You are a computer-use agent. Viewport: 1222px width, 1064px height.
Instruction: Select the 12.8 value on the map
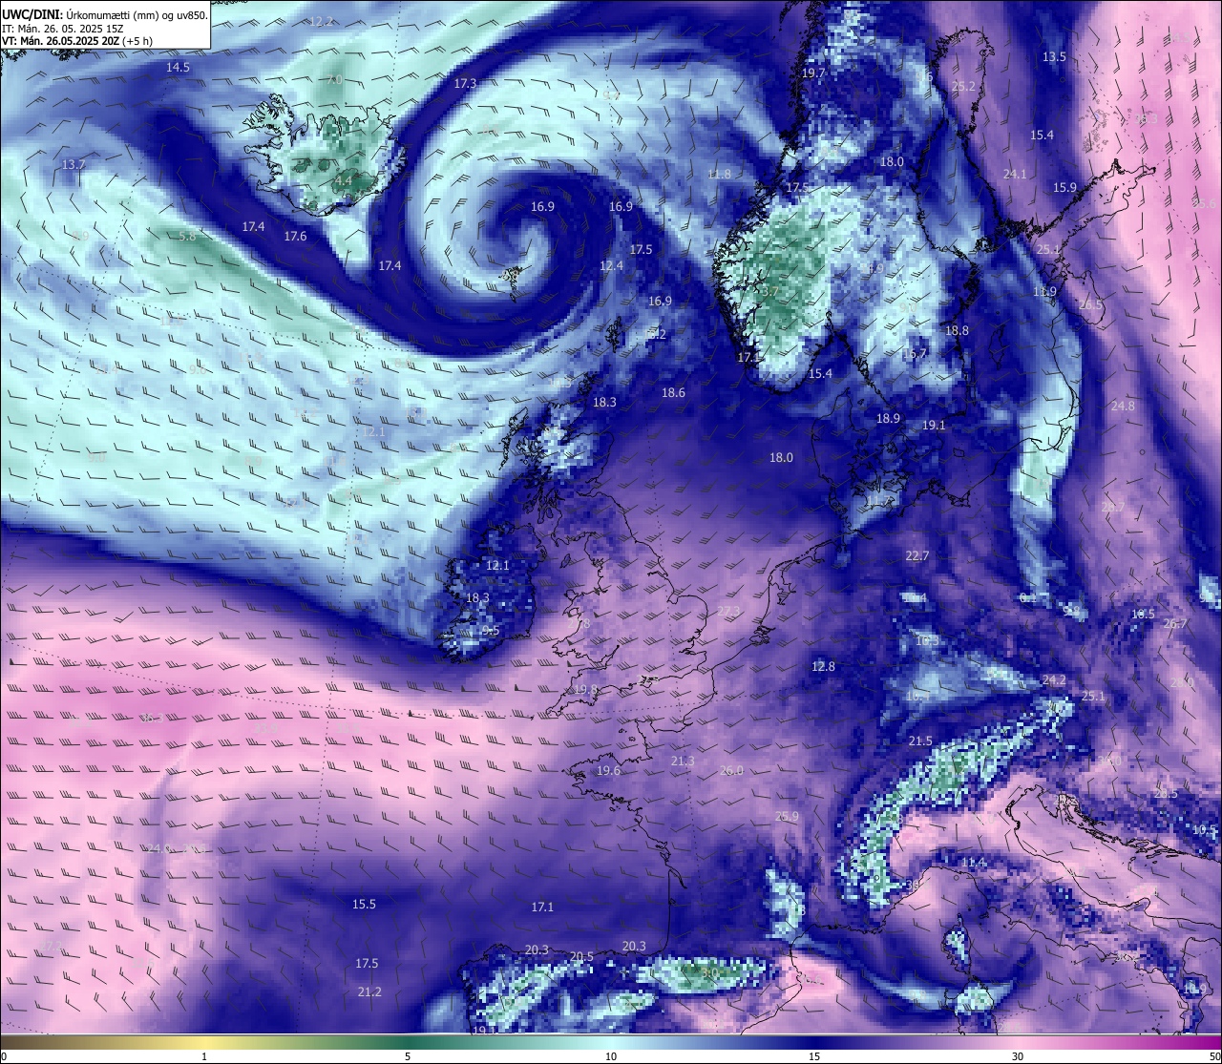(x=823, y=667)
